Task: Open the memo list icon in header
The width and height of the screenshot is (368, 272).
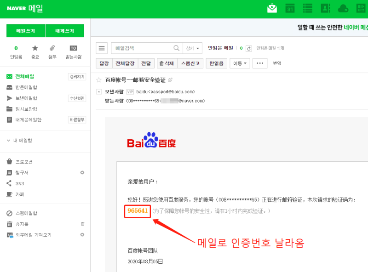Action: [x=308, y=8]
